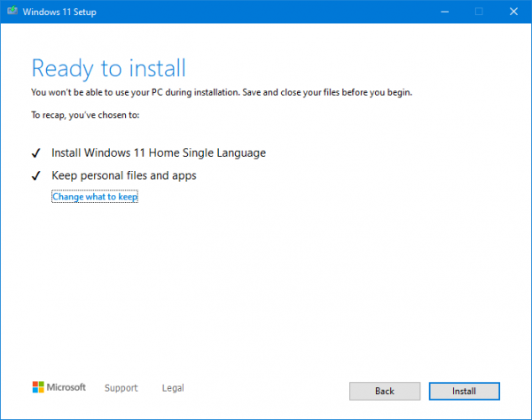Click the Windows 11 Setup window title text
The height and width of the screenshot is (420, 532).
coord(59,12)
